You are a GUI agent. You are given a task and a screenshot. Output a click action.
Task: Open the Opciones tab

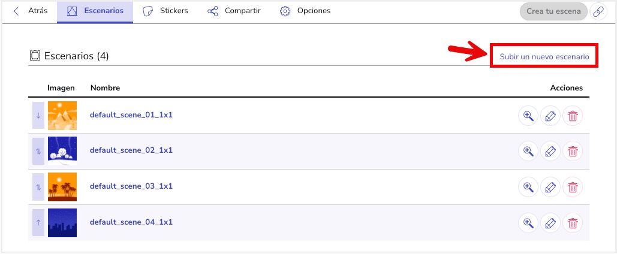click(x=305, y=11)
